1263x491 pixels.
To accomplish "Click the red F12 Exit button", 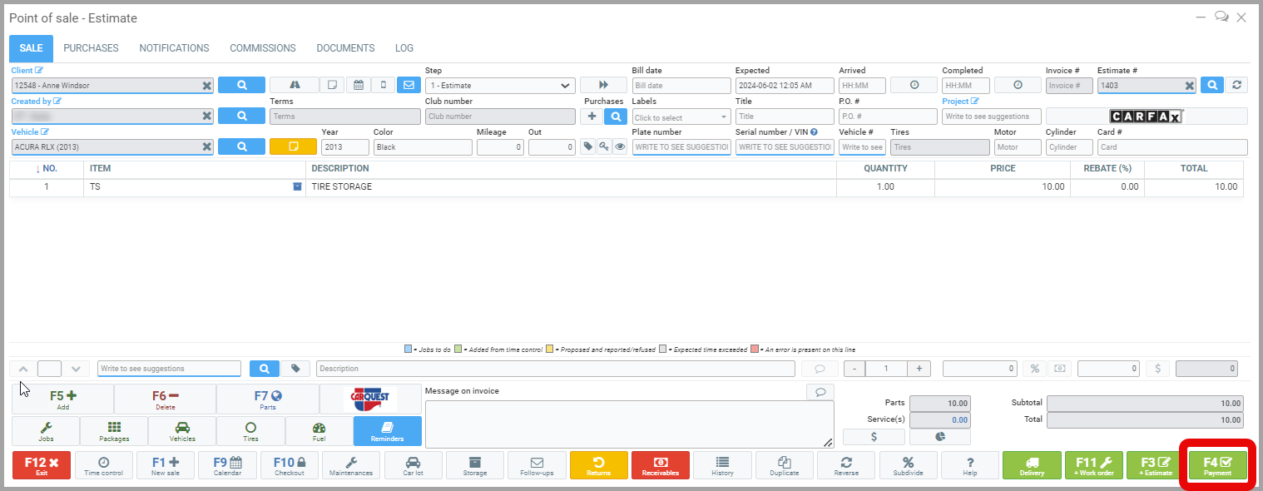I will click(42, 465).
